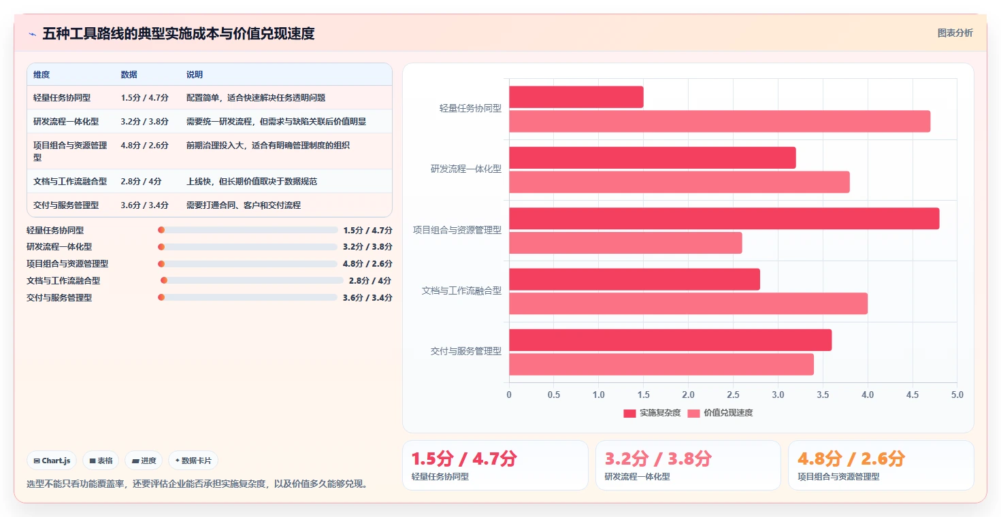Click table cell 轻量任务协同型

(x=62, y=98)
